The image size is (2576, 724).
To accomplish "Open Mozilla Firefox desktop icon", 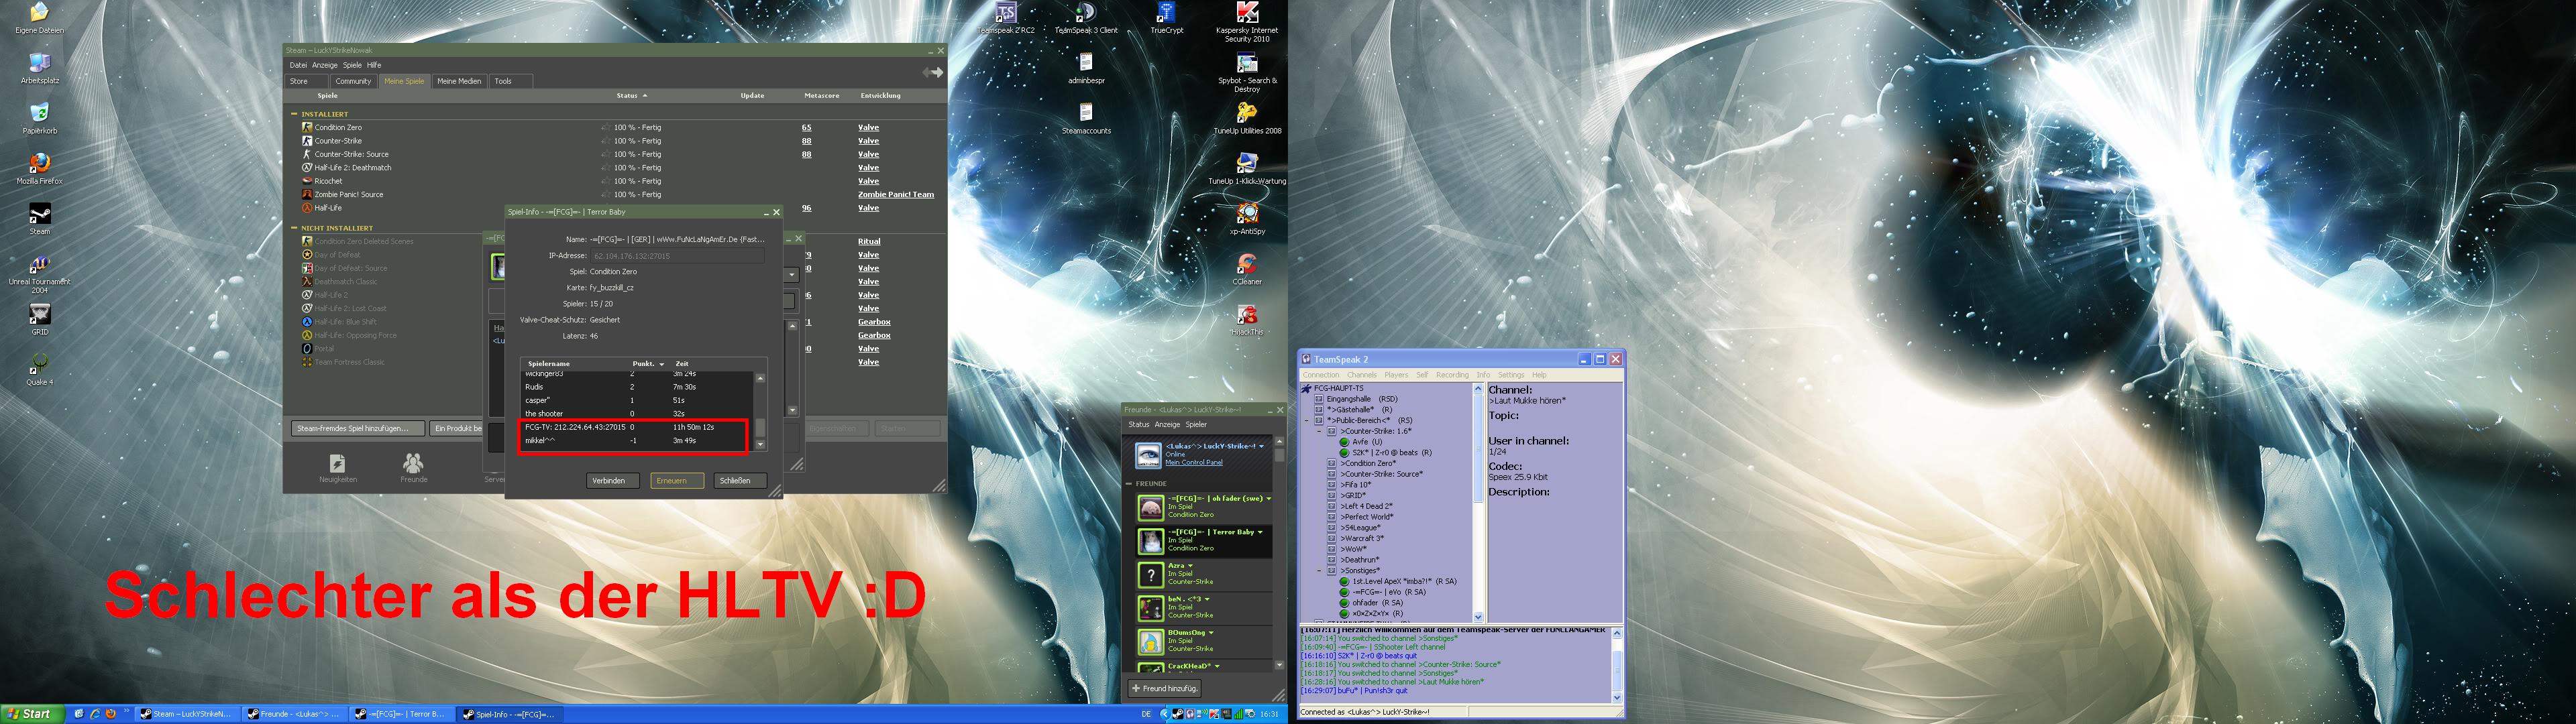I will coord(39,163).
